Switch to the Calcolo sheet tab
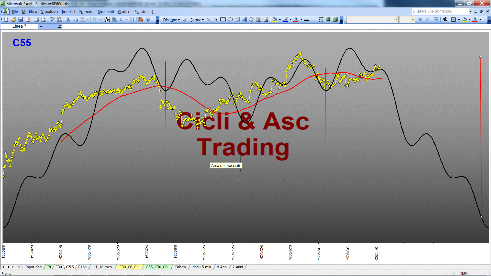The height and width of the screenshot is (276, 491). coord(180,267)
